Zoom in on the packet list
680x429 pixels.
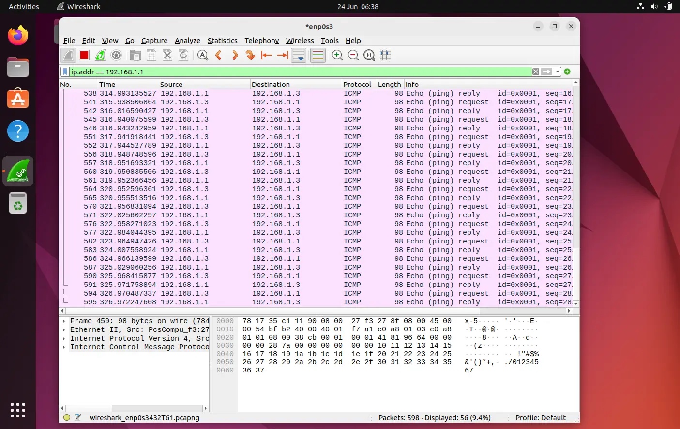[x=337, y=55]
